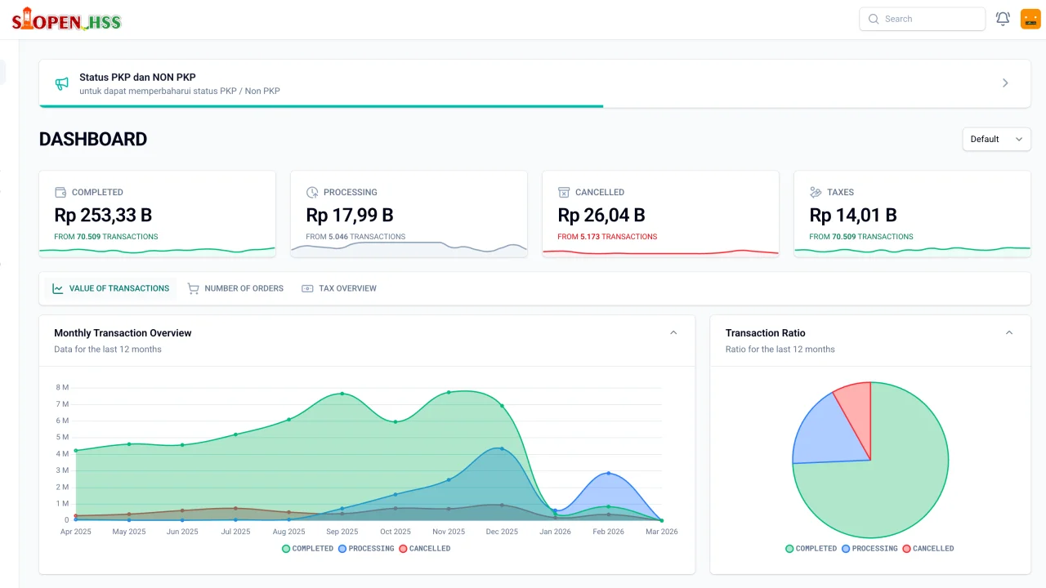Open the Status PKP dan NON PKP announcement

coord(534,83)
